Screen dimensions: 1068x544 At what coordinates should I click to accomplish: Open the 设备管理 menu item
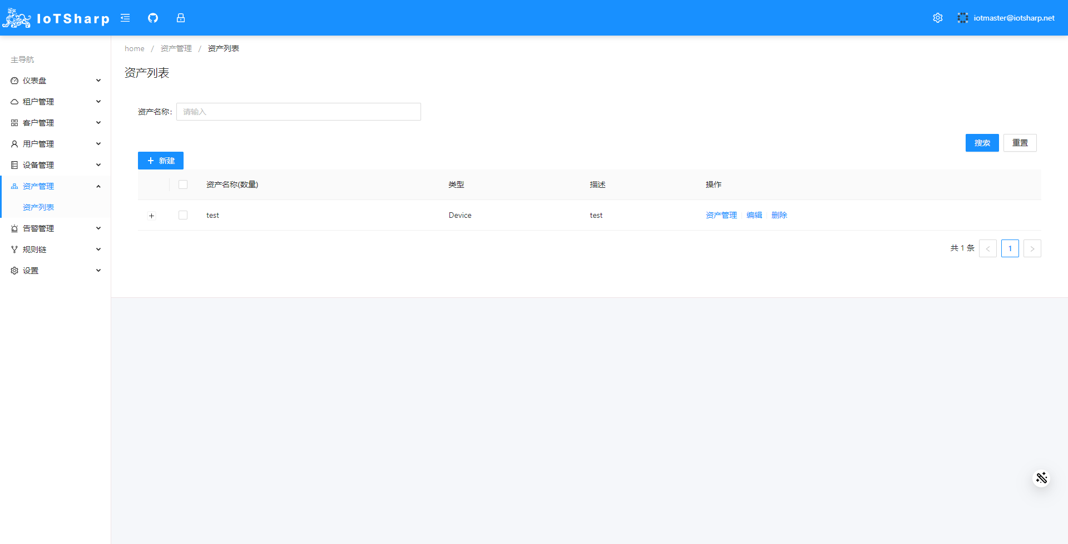point(55,165)
